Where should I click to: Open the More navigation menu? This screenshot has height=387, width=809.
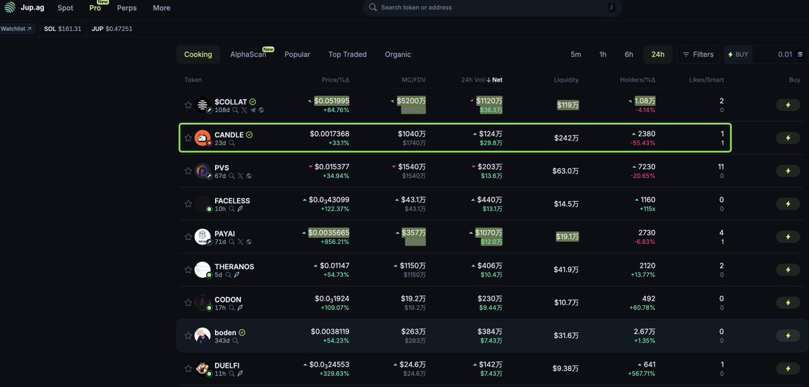pos(161,8)
